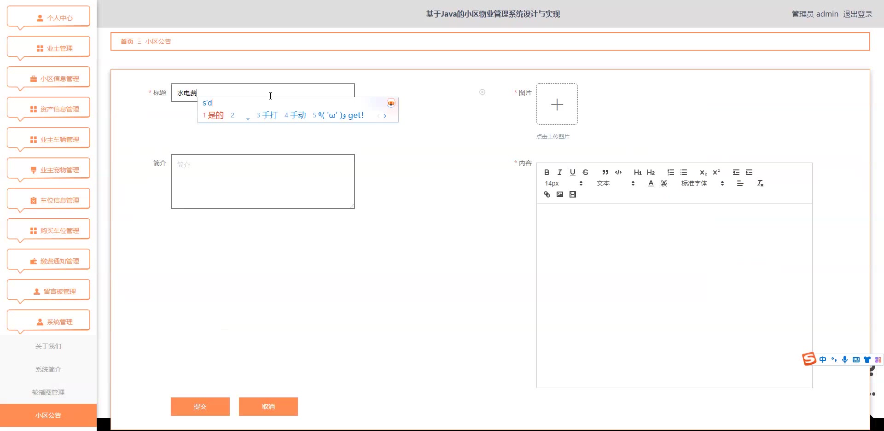Toggle italic formatting in content editor
The image size is (884, 431).
pos(559,172)
